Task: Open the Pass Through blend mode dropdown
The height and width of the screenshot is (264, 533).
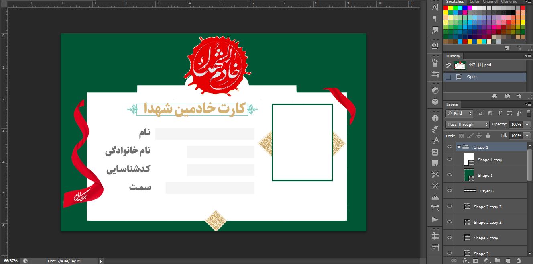Action: (467, 125)
